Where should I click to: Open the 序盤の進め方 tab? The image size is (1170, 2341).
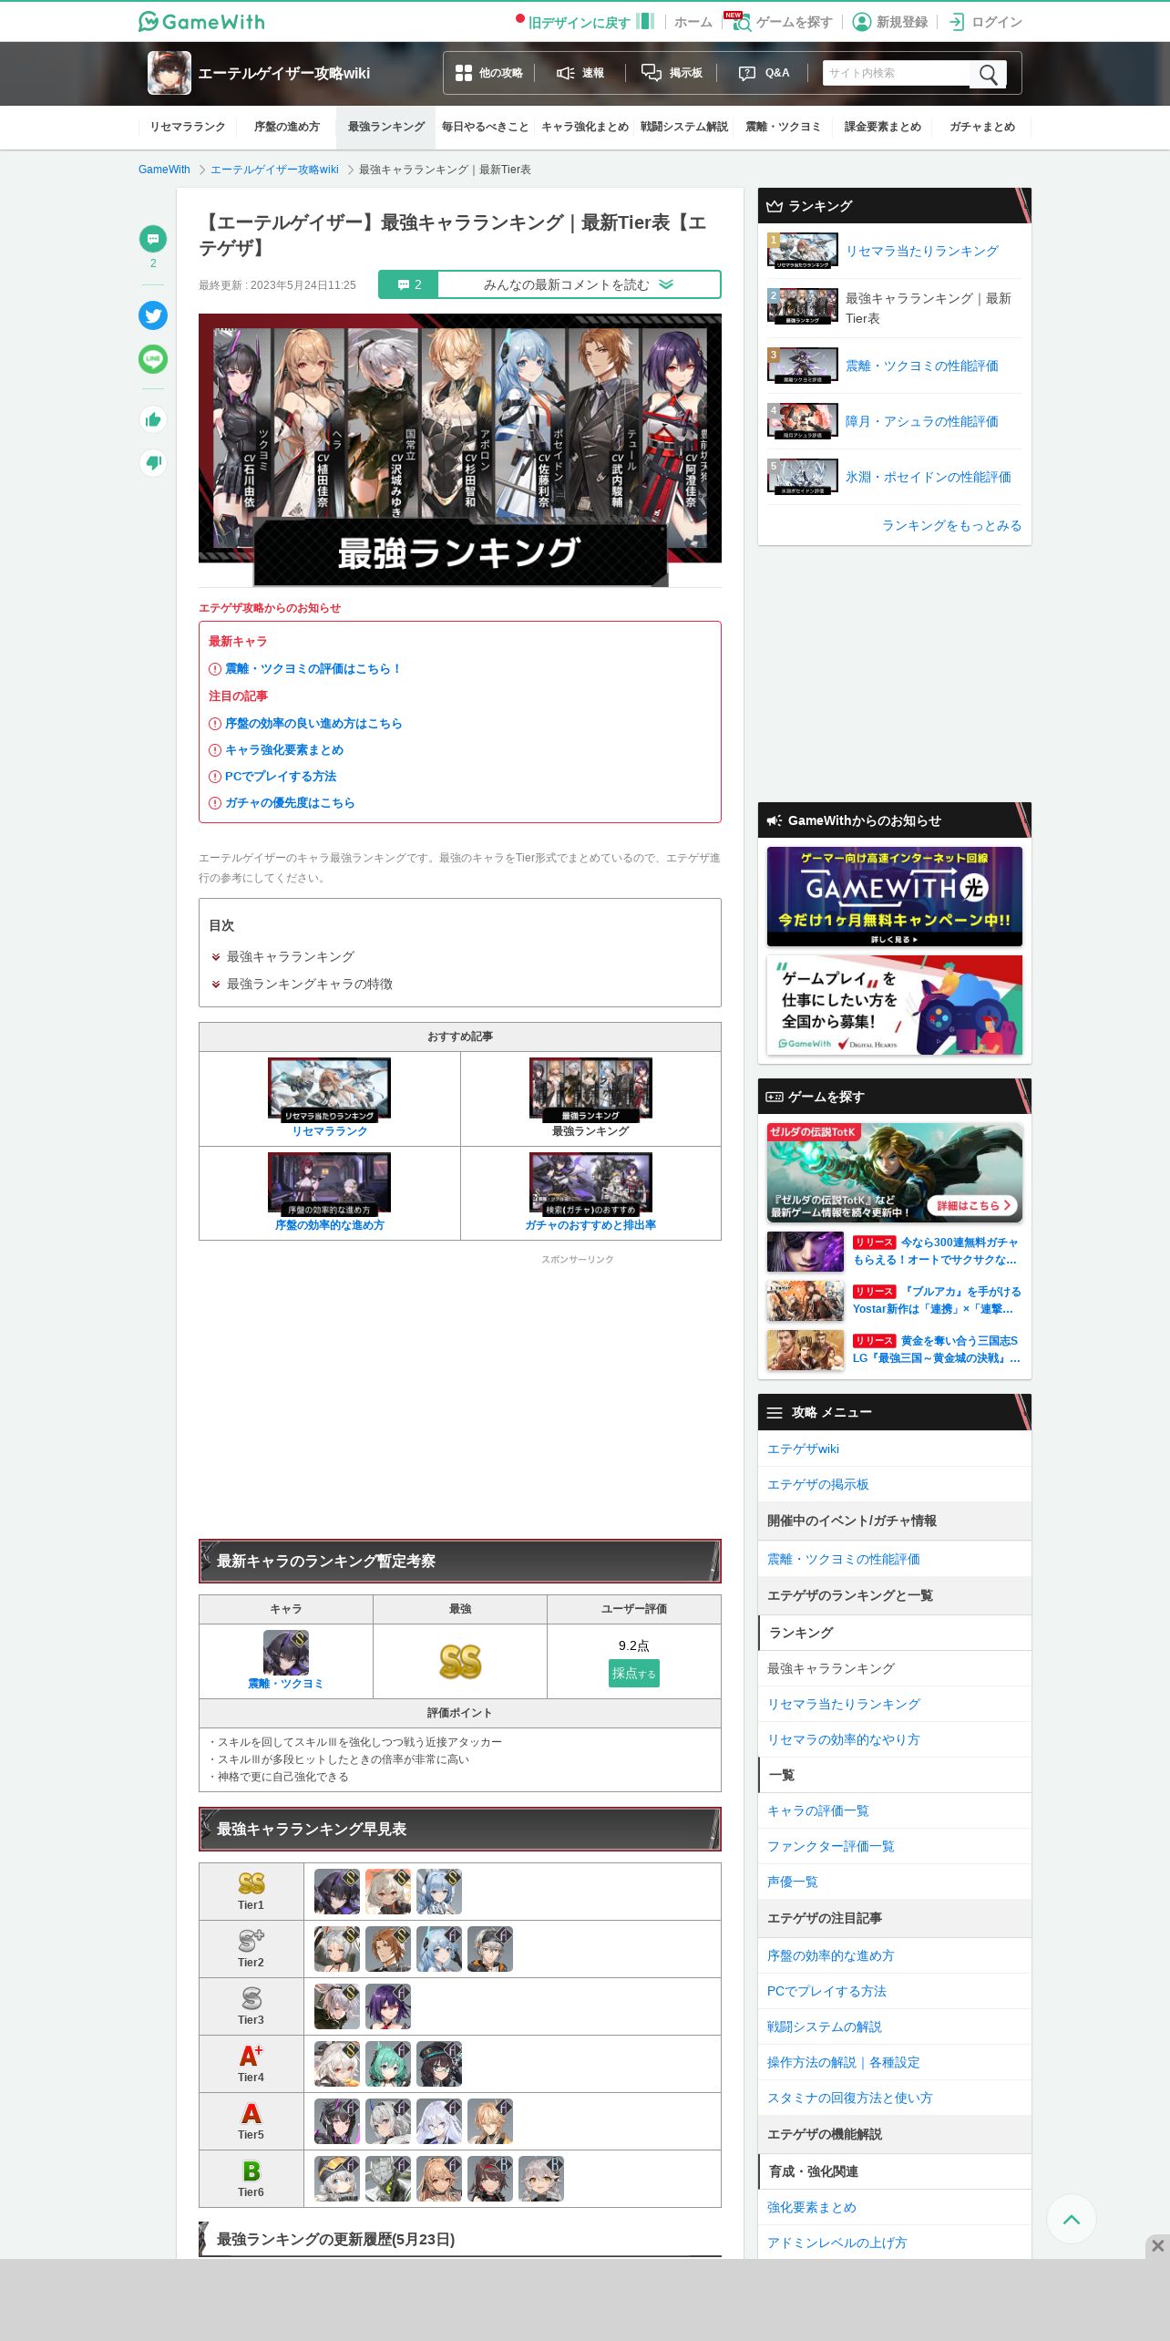pyautogui.click(x=287, y=127)
